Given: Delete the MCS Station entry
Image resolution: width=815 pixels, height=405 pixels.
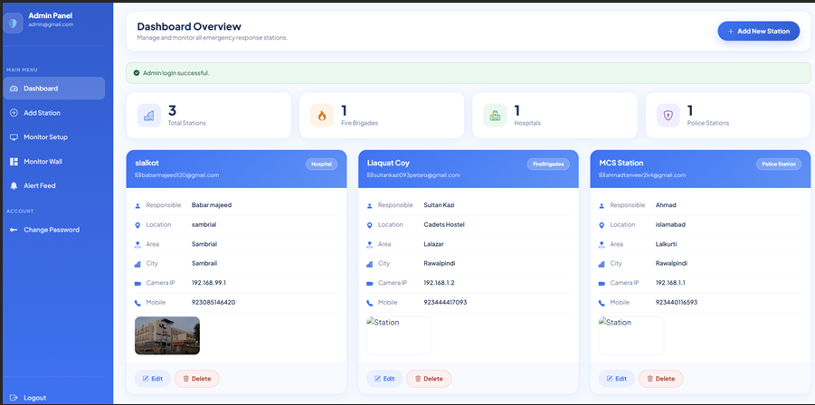Looking at the screenshot, I should (x=660, y=379).
